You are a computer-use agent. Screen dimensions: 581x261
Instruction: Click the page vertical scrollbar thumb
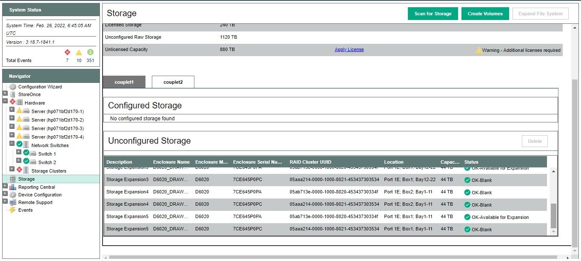(x=575, y=164)
